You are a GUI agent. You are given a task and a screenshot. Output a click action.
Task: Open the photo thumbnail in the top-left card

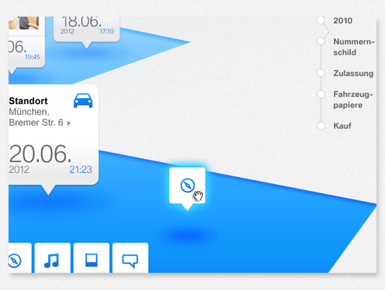(x=23, y=22)
